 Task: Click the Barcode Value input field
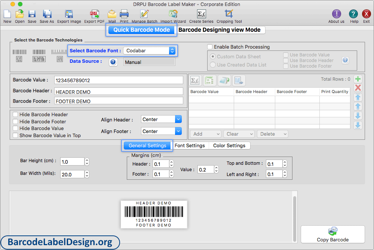119,80
